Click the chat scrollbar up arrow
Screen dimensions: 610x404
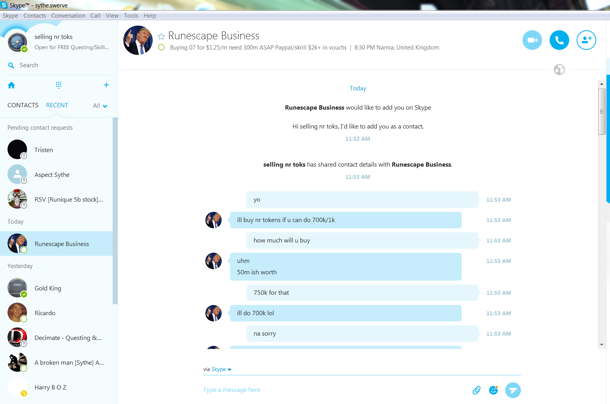click(602, 84)
